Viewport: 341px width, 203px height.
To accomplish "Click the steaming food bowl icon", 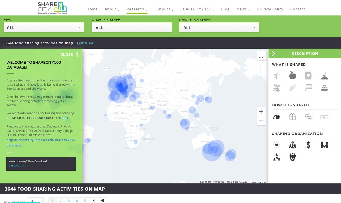I will (324, 88).
